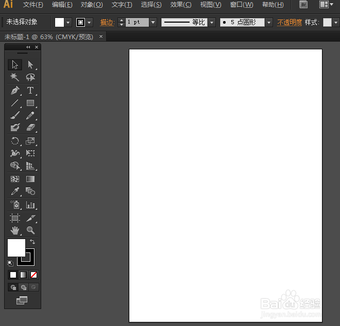Open graphic style 样式 dropdown arrow
This screenshot has height=326, width=340.
coord(336,22)
